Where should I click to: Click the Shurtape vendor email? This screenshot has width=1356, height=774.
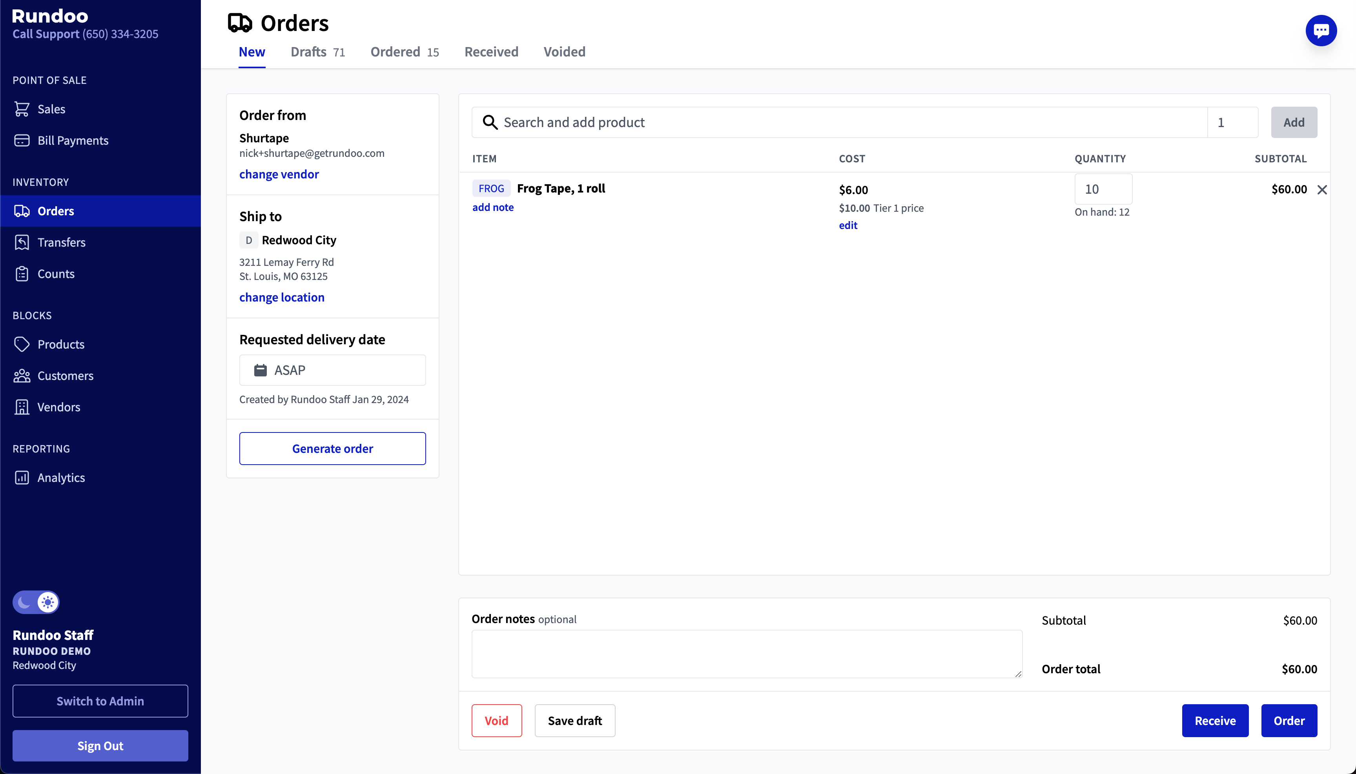312,154
